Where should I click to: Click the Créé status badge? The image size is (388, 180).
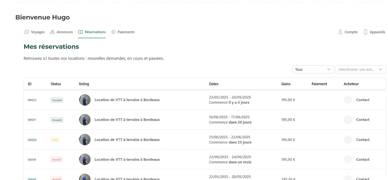(x=55, y=140)
